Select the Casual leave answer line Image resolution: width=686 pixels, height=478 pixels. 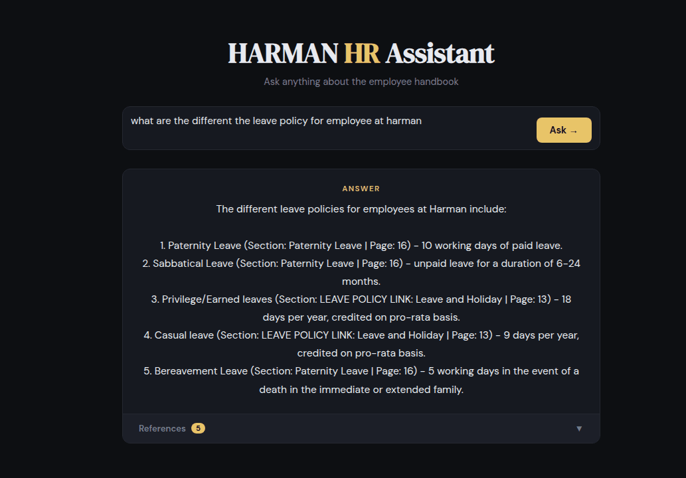[361, 335]
